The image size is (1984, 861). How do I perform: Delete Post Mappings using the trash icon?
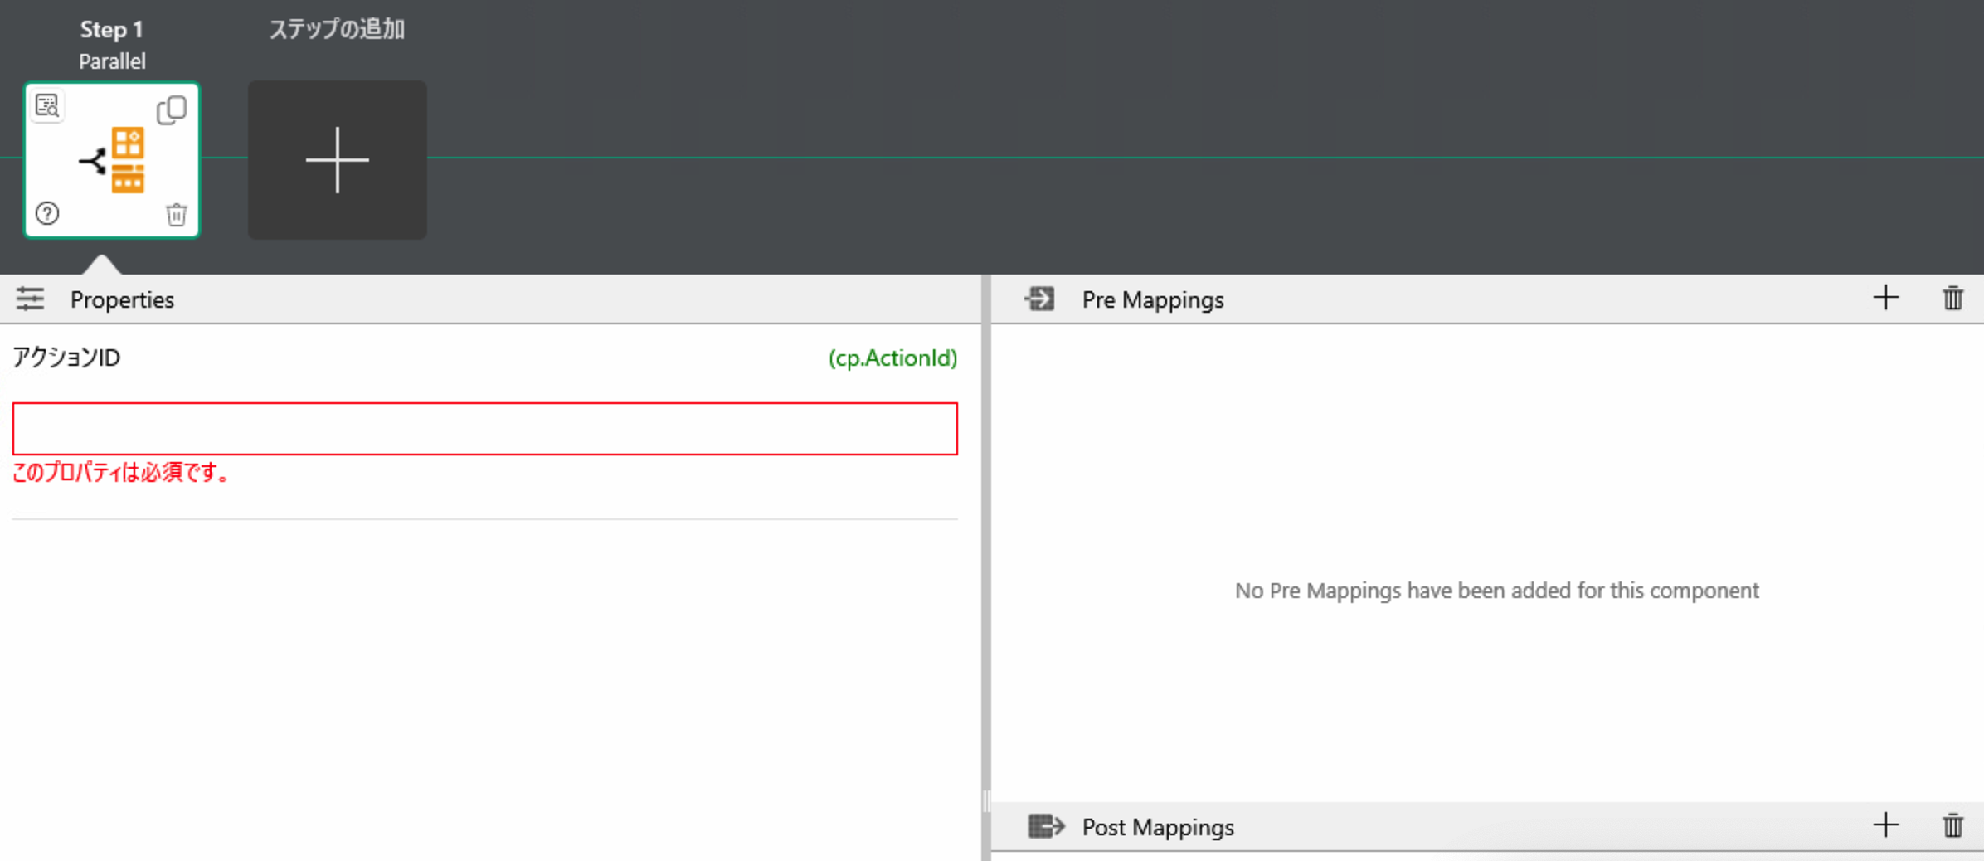tap(1952, 825)
